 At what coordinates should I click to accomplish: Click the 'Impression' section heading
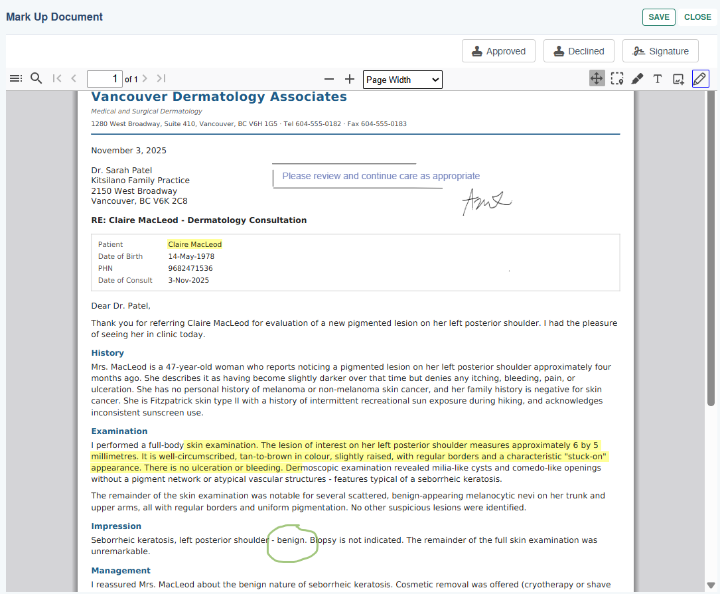click(116, 526)
